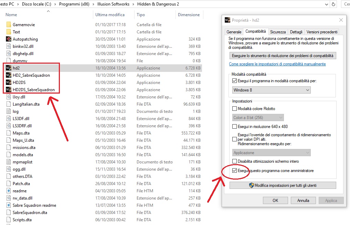This screenshot has width=350, height=225.
Task: Click the hd2 application icon
Action: coord(9,68)
